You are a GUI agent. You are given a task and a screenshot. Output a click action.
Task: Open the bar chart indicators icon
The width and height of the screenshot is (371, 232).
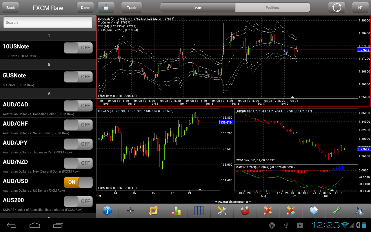176,211
